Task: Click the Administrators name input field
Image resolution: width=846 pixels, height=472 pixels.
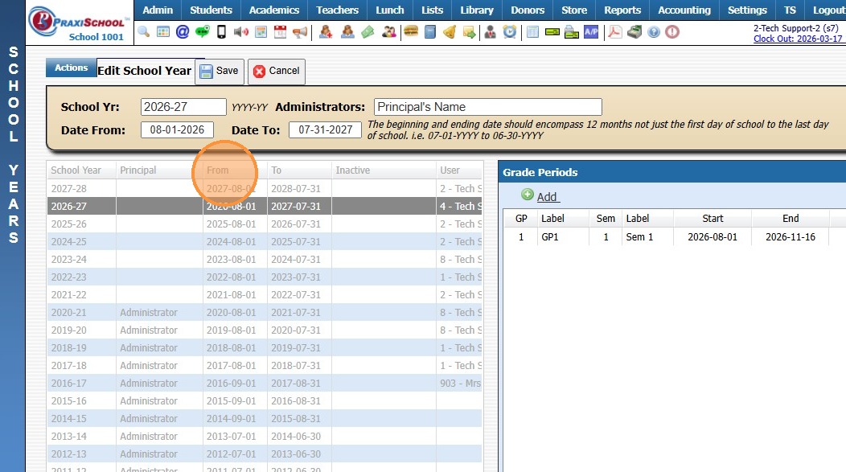Action: coord(487,107)
